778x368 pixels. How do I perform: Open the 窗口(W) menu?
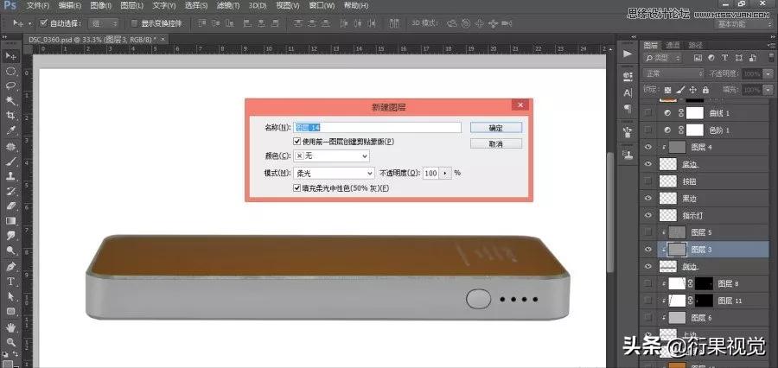click(322, 6)
